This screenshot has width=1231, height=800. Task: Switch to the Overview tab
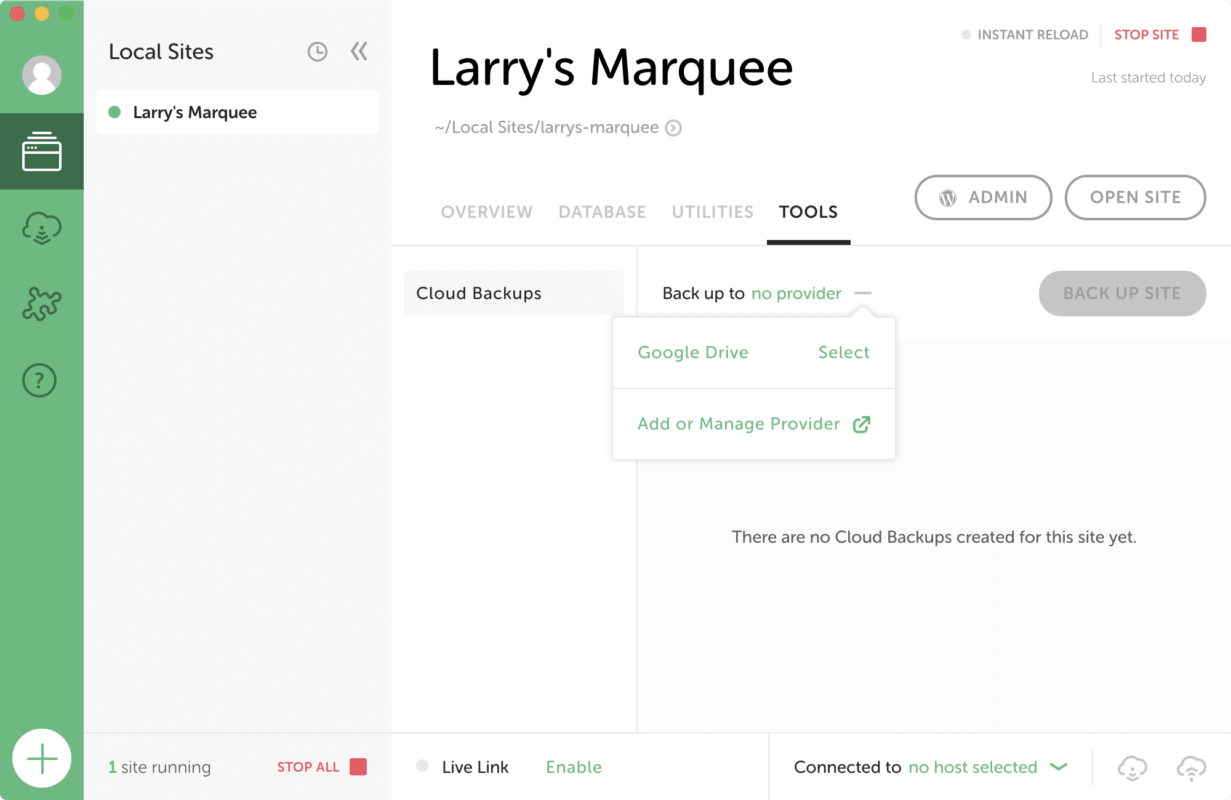[x=487, y=212]
